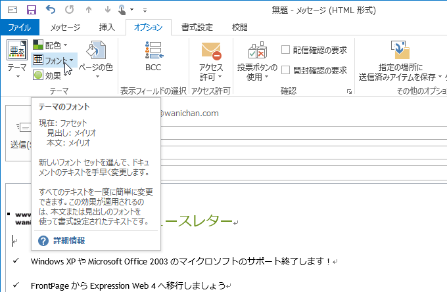The width and height of the screenshot is (447, 292).
Task: Enable 配信確認の要求 checkbox
Action: point(285,49)
